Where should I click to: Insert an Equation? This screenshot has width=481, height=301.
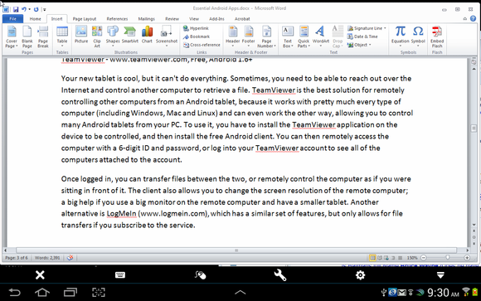click(400, 36)
